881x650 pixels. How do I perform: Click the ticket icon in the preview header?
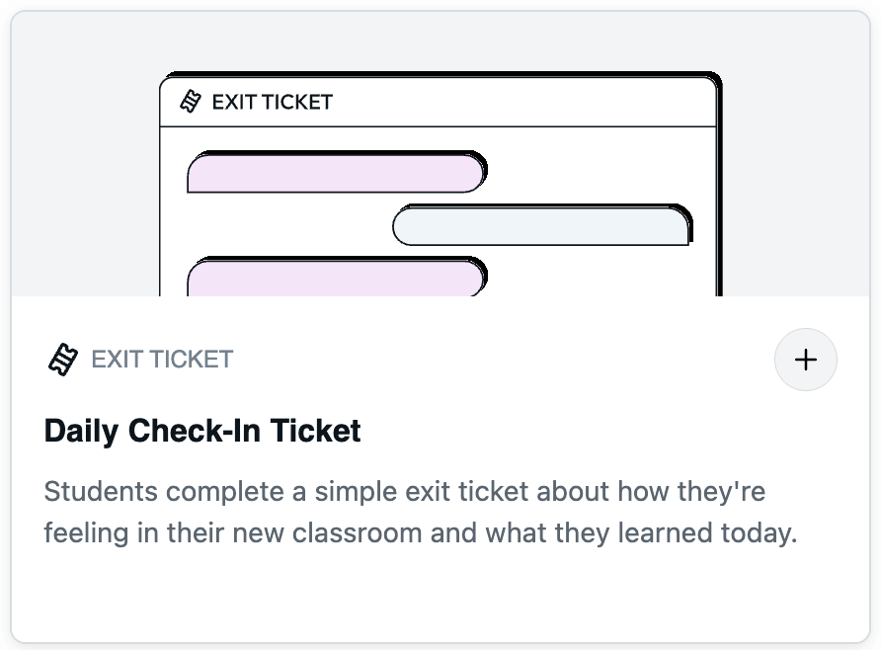click(190, 102)
